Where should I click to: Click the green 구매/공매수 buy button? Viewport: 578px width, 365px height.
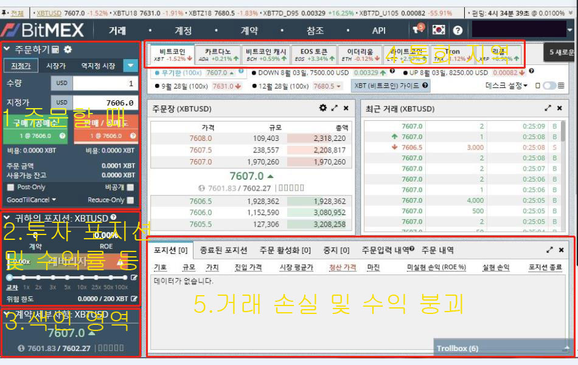[35, 129]
